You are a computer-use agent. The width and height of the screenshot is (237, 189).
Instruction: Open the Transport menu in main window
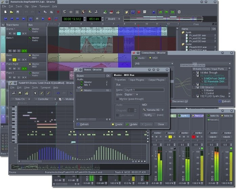(x=44, y=6)
